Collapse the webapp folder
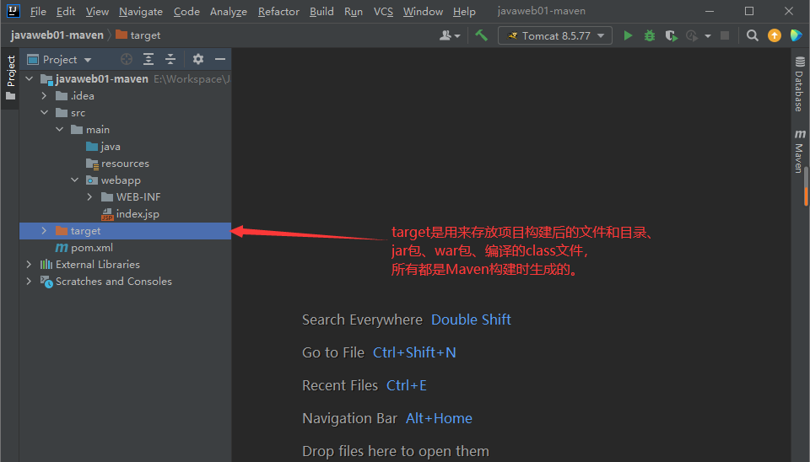The width and height of the screenshot is (810, 462). click(75, 180)
